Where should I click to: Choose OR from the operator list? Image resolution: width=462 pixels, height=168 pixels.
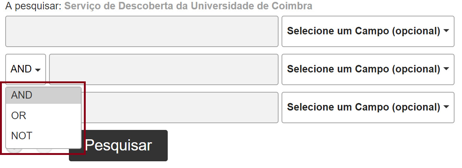pos(43,116)
